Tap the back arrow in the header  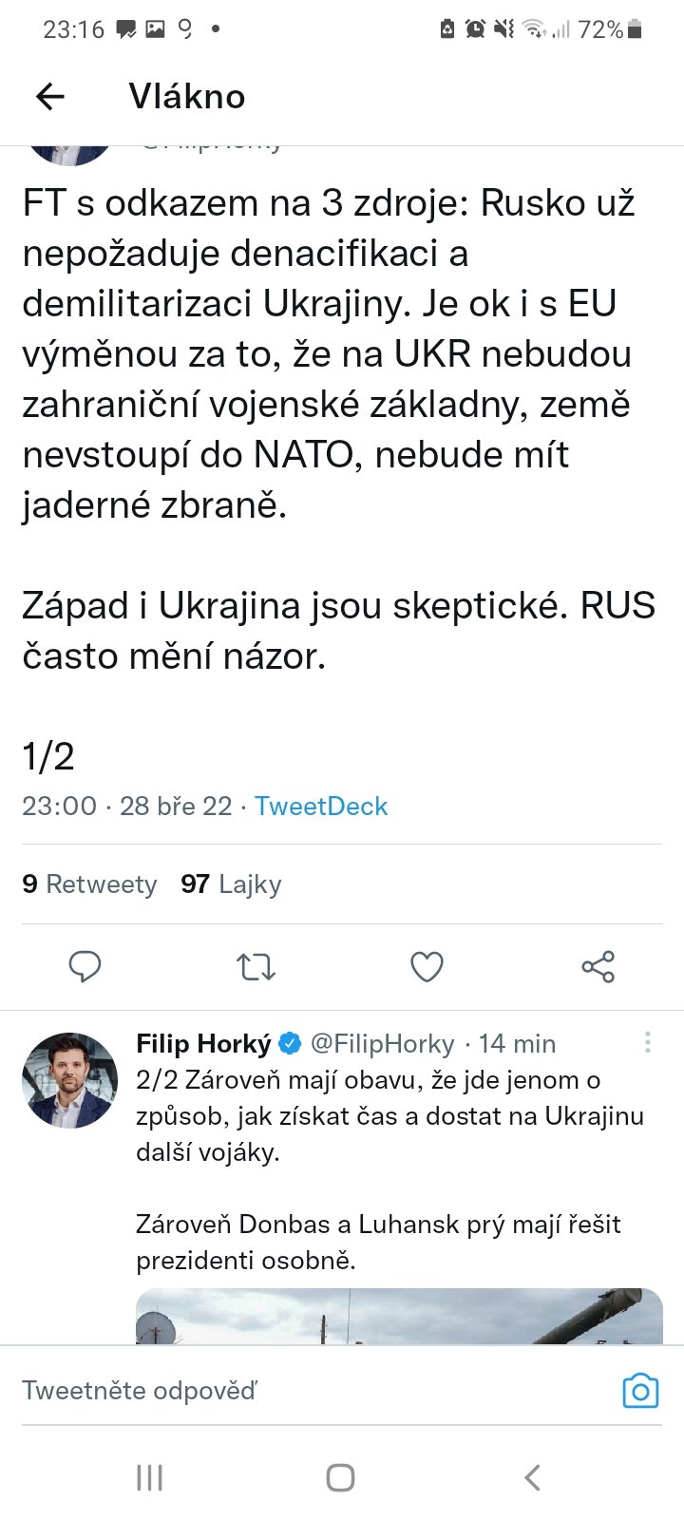[49, 96]
